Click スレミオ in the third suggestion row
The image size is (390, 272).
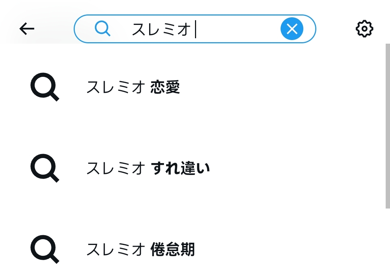116,249
